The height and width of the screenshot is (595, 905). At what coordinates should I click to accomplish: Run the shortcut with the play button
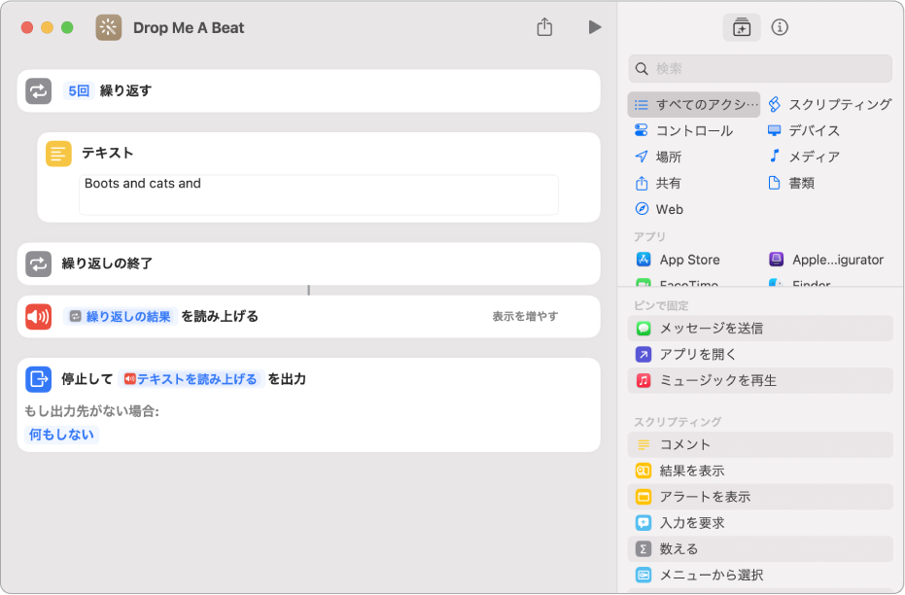[x=595, y=27]
